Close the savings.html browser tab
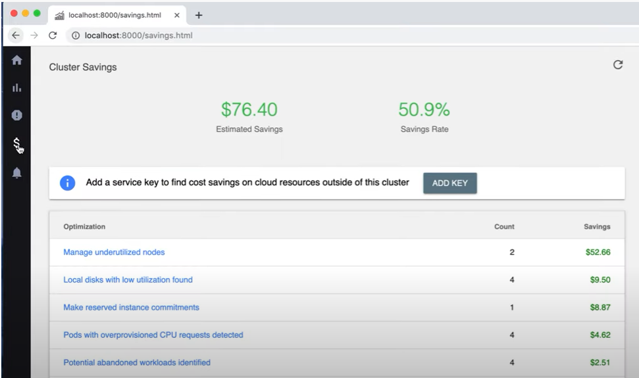The height and width of the screenshot is (378, 639). click(177, 14)
